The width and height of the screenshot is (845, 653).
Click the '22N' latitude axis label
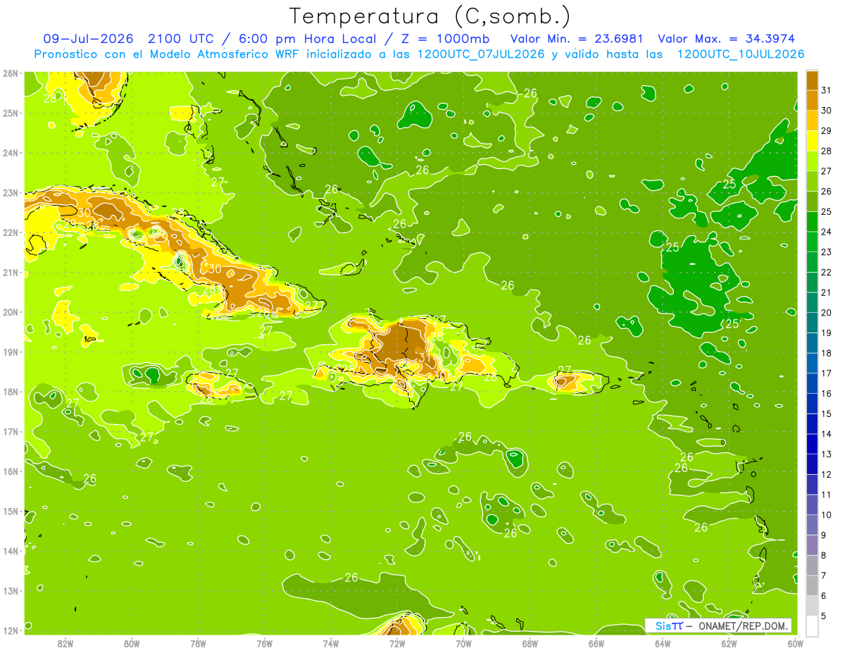(10, 232)
